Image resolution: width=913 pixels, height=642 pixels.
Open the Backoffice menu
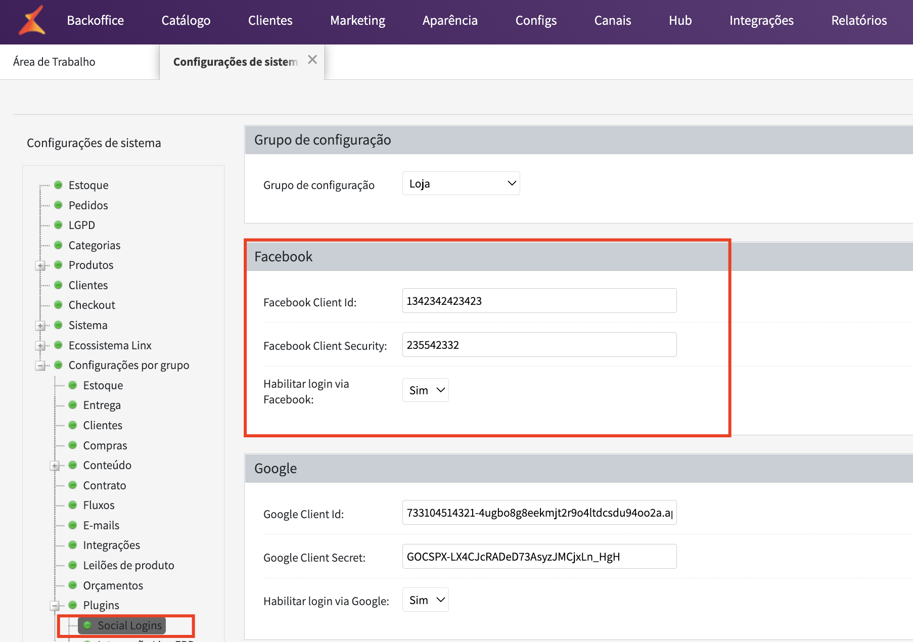tap(95, 20)
